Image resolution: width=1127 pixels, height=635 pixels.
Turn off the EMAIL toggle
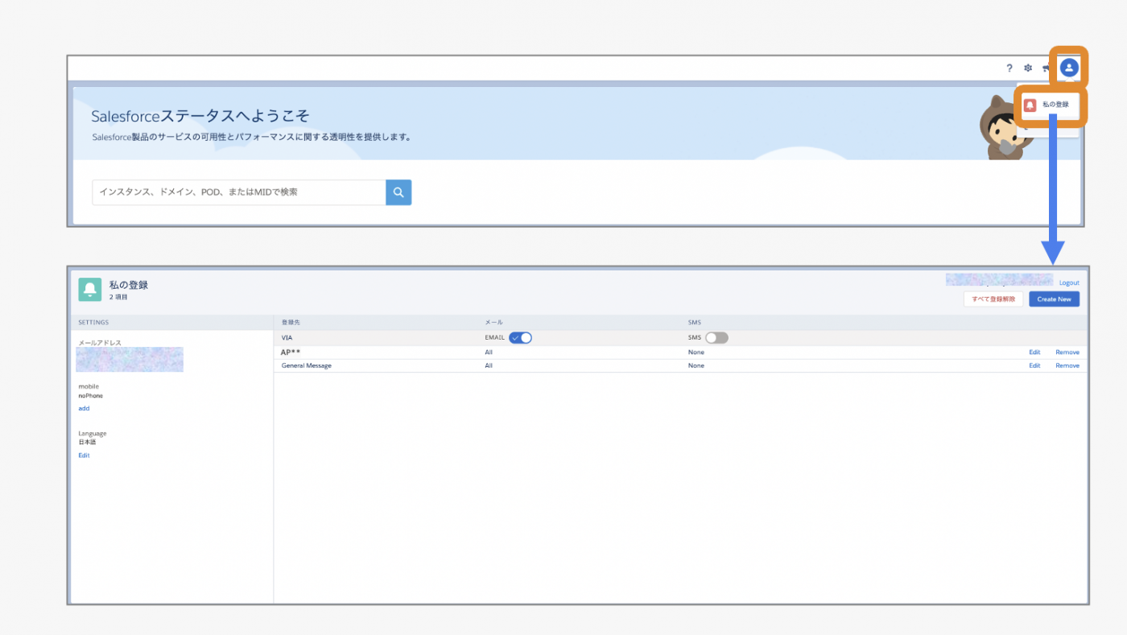click(x=520, y=338)
